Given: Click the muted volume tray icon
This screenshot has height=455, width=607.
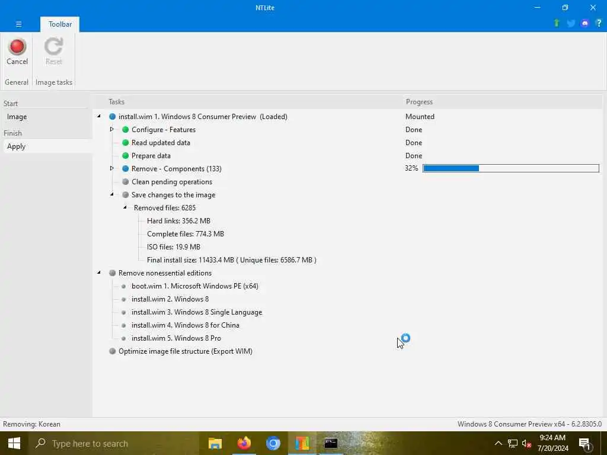Looking at the screenshot, I should pos(526,443).
